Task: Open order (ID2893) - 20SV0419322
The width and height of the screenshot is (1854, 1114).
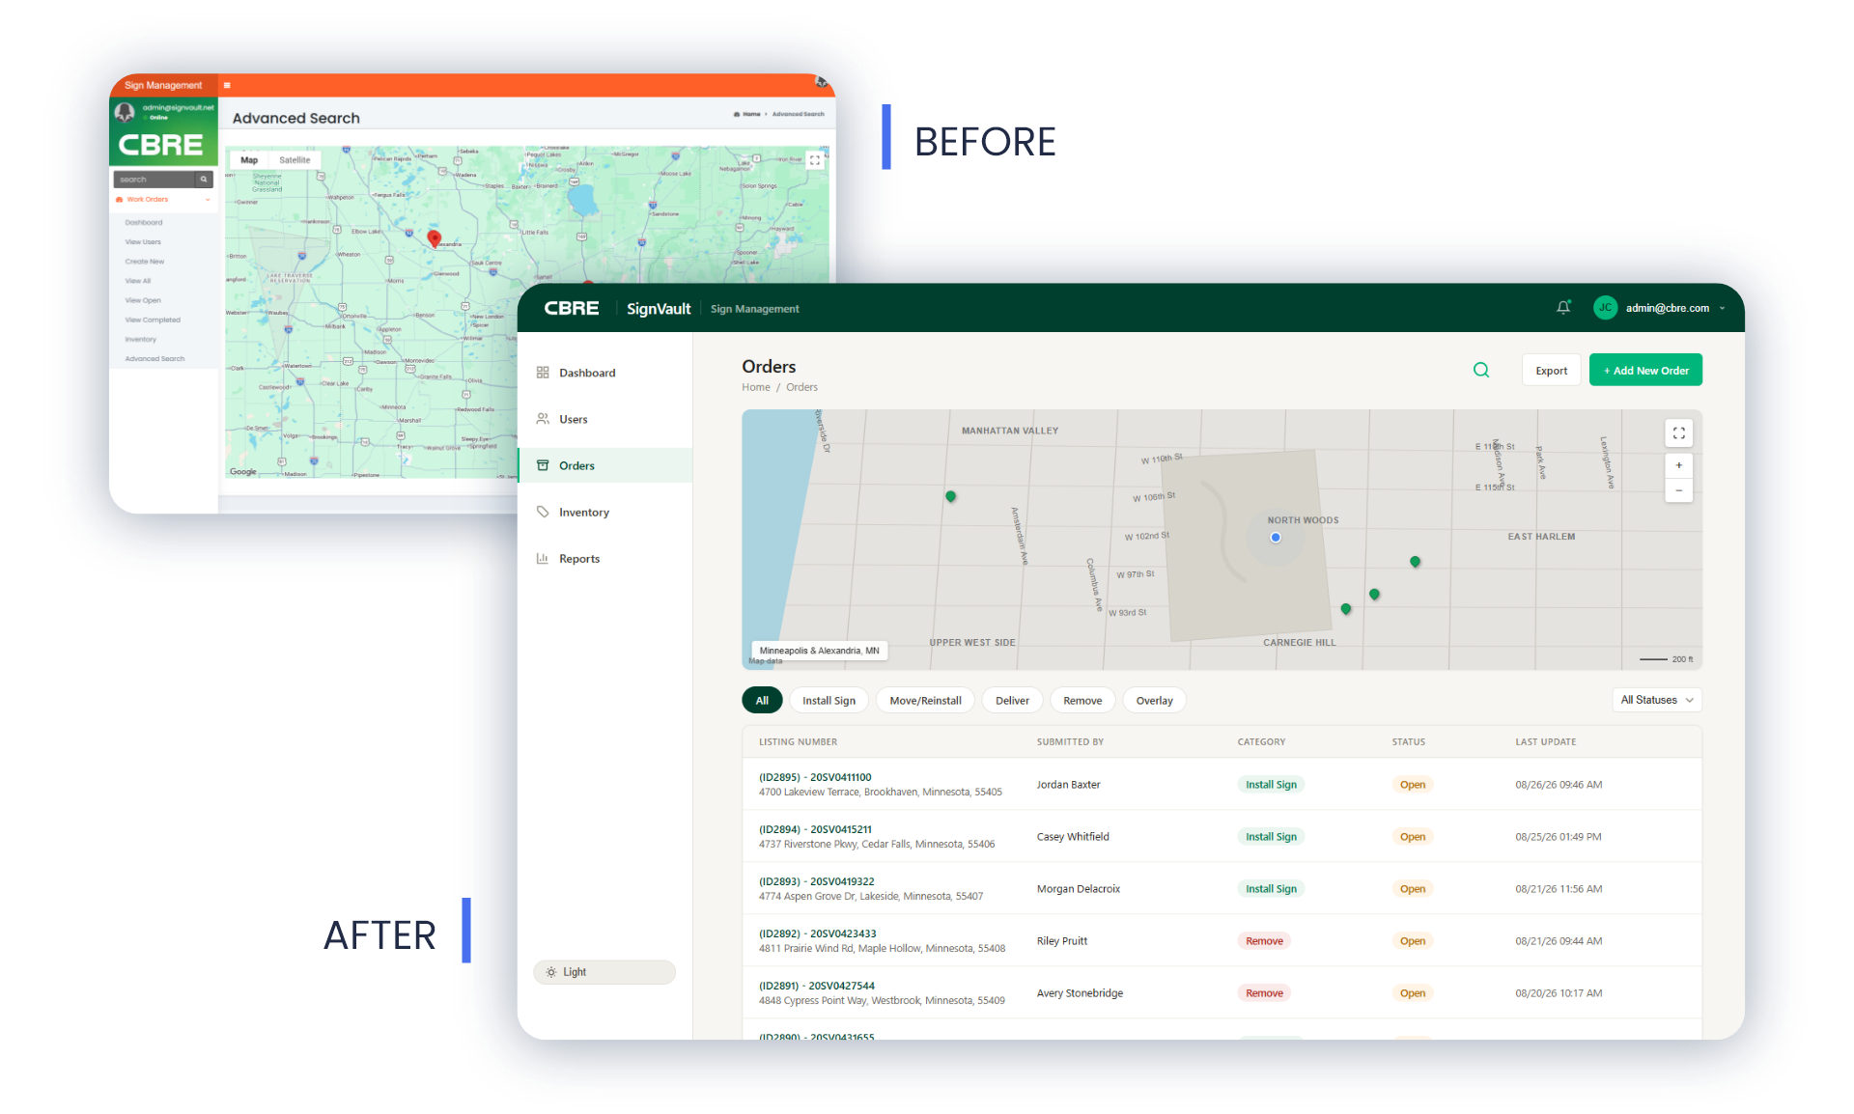Action: [x=816, y=881]
